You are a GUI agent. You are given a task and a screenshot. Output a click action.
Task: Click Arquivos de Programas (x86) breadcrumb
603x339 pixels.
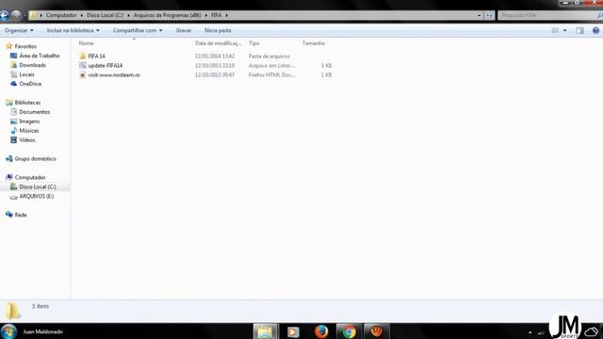(x=168, y=15)
